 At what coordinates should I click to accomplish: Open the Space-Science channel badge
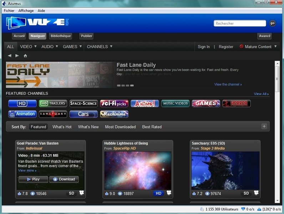tap(83, 103)
